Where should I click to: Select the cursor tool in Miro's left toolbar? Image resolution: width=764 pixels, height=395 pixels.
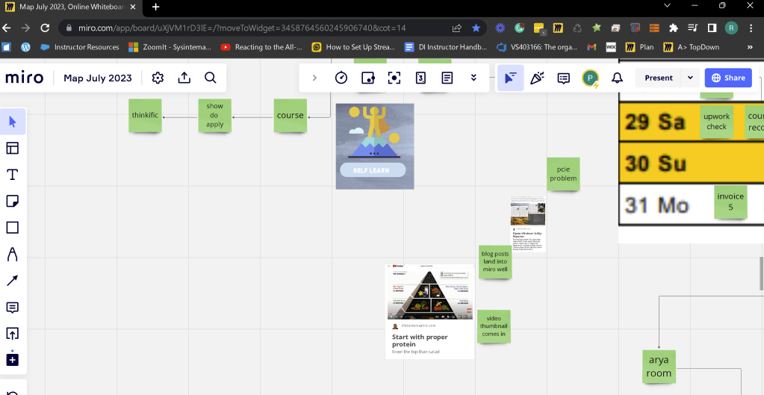tap(13, 122)
